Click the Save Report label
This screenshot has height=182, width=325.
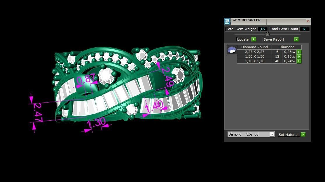[x=274, y=39]
